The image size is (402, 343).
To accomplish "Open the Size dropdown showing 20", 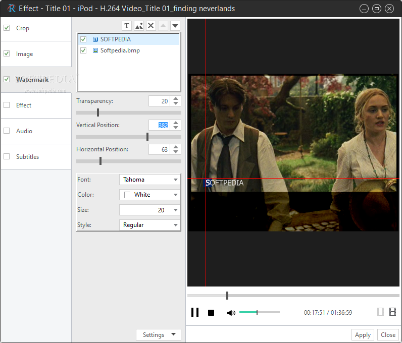I will point(149,210).
